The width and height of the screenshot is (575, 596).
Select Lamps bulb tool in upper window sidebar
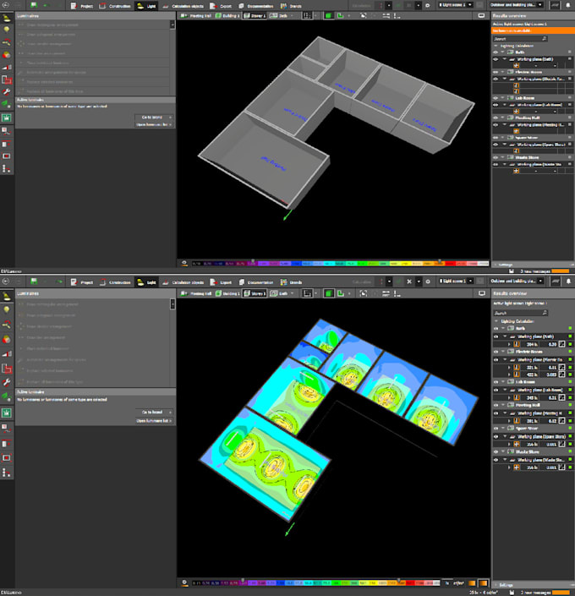(x=7, y=30)
